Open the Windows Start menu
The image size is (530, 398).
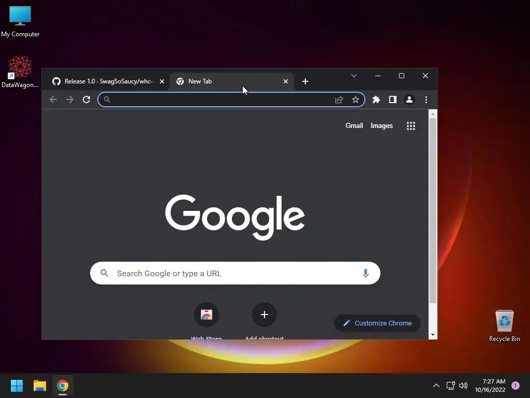click(x=17, y=386)
